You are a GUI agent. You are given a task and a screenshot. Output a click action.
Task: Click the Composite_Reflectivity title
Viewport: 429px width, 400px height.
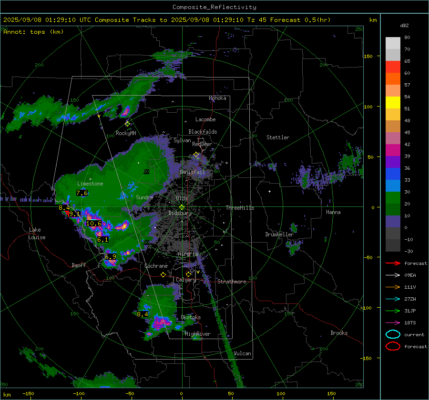pyautogui.click(x=214, y=7)
